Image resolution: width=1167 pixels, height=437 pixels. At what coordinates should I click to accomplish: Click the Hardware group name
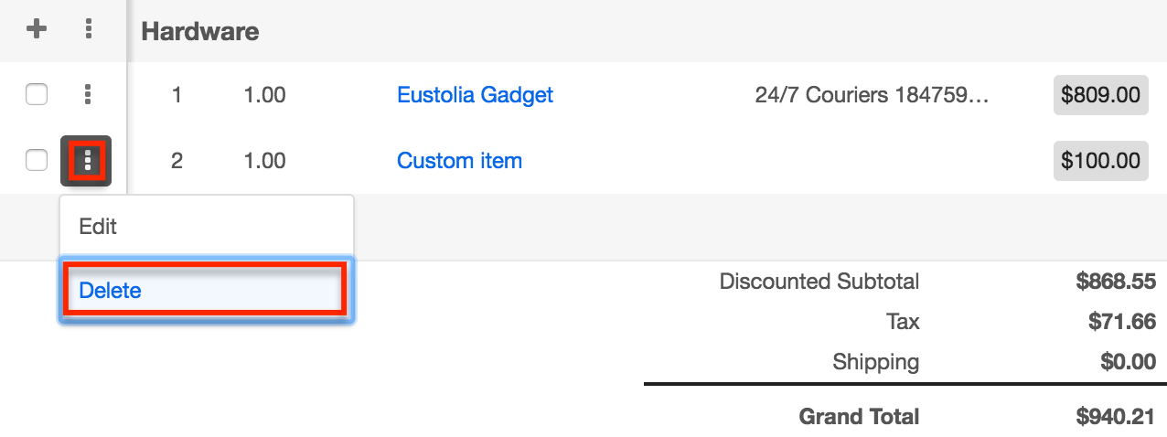point(199,31)
